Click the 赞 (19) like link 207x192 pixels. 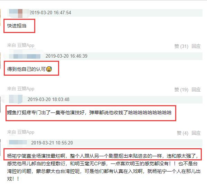[x=181, y=90]
